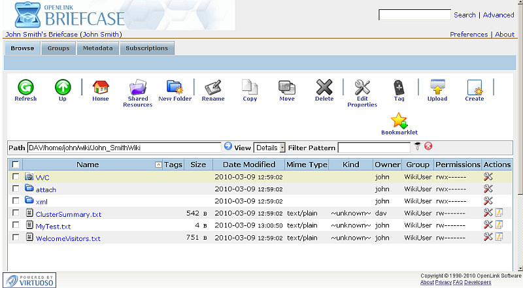Open the View mode Details dropdown
Screen dimensions: 523x288
click(269, 148)
